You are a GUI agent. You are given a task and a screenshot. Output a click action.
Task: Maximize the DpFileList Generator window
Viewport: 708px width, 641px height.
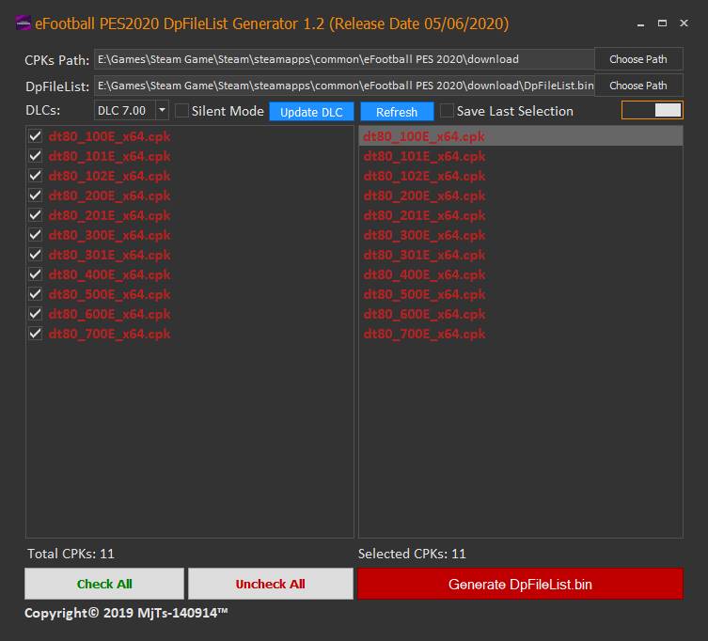[662, 23]
